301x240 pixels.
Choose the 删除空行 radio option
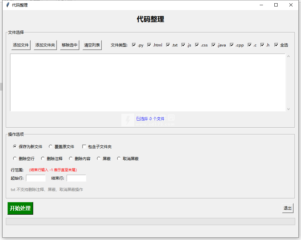(x=15, y=159)
